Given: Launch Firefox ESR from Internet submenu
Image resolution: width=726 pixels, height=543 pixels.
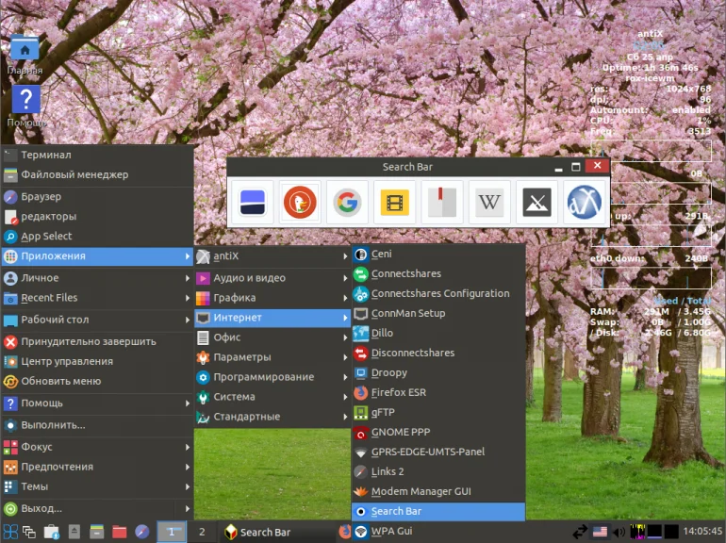Looking at the screenshot, I should 398,392.
